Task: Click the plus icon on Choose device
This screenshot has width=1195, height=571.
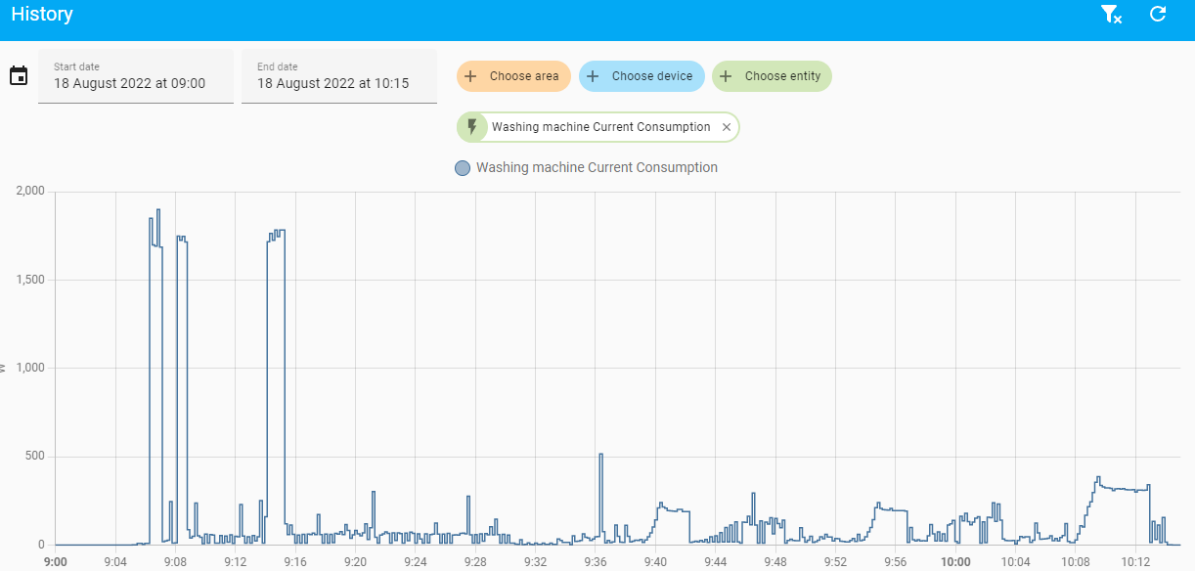Action: coord(593,75)
